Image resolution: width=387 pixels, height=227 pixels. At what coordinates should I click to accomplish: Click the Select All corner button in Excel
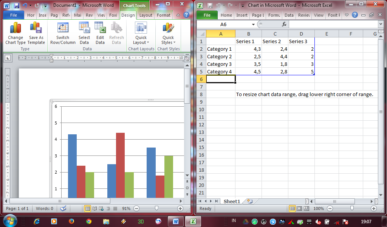point(201,34)
